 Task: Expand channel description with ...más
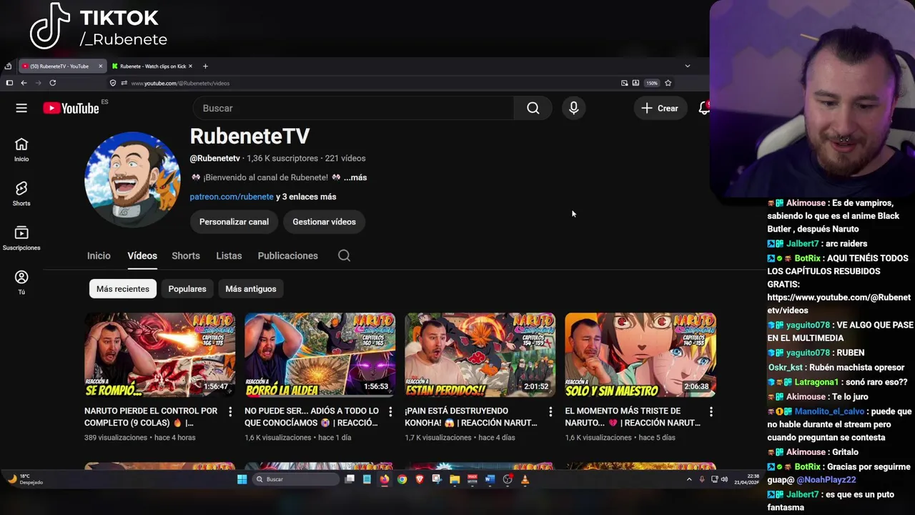(x=355, y=177)
